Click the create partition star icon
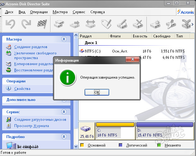The image size is (196, 156). pos(155,24)
